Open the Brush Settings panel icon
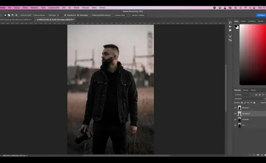Screen dimensions: 266x163 coord(230,36)
